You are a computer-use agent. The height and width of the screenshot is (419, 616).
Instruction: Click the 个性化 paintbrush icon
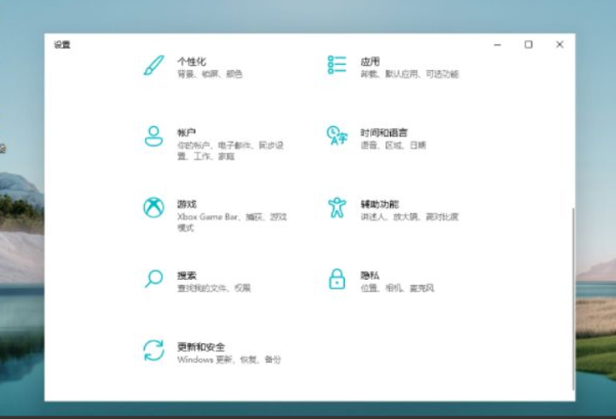tap(154, 66)
